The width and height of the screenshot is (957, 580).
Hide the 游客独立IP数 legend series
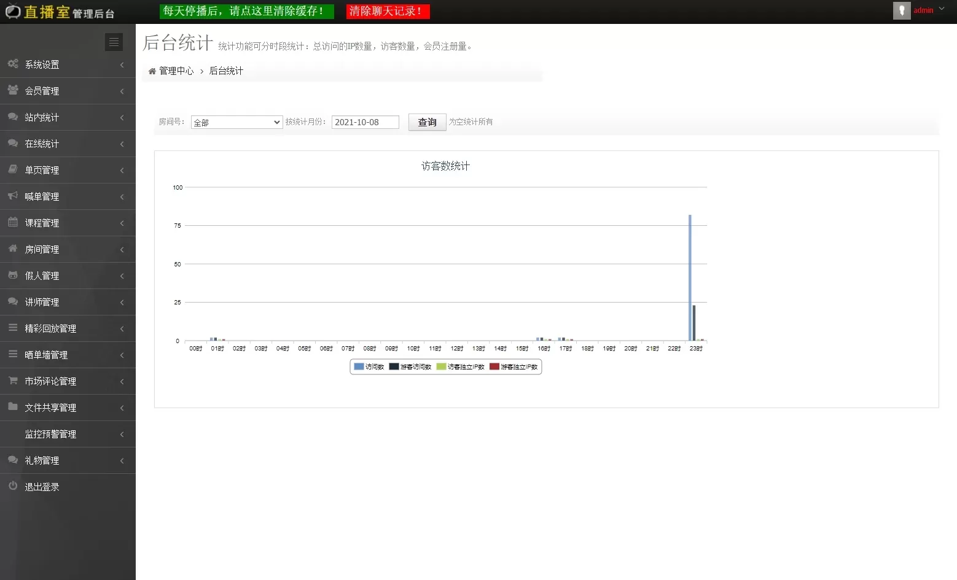[514, 367]
